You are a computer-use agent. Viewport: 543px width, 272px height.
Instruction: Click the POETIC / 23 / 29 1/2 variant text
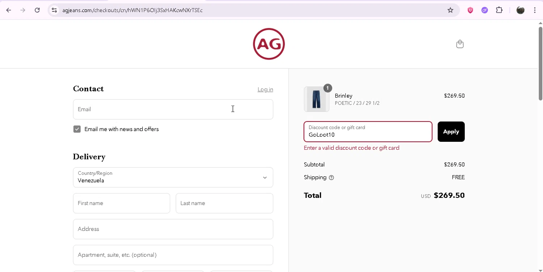point(357,103)
